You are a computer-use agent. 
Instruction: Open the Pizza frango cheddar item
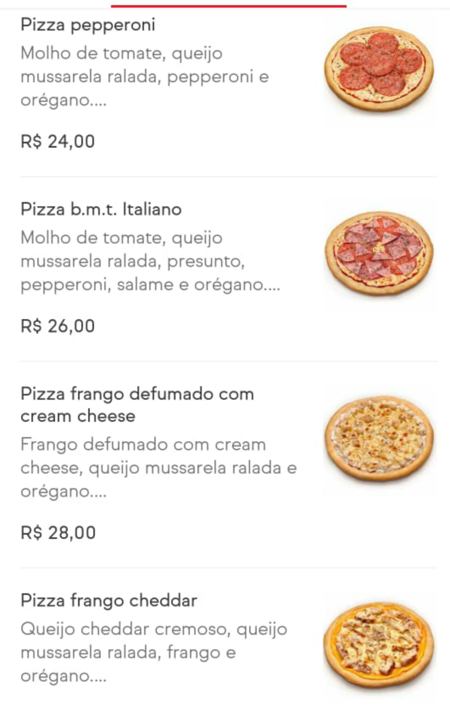(x=109, y=600)
